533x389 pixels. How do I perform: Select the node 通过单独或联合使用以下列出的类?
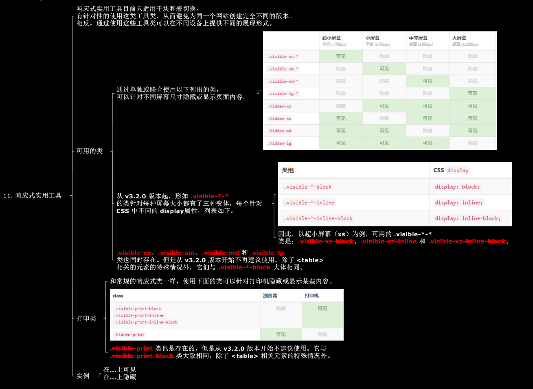coord(182,93)
